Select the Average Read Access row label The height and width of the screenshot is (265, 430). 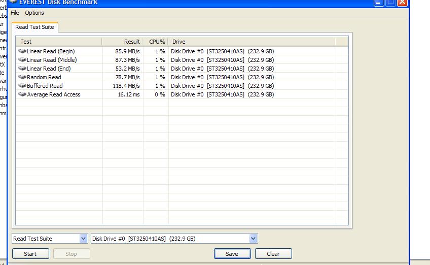54,94
